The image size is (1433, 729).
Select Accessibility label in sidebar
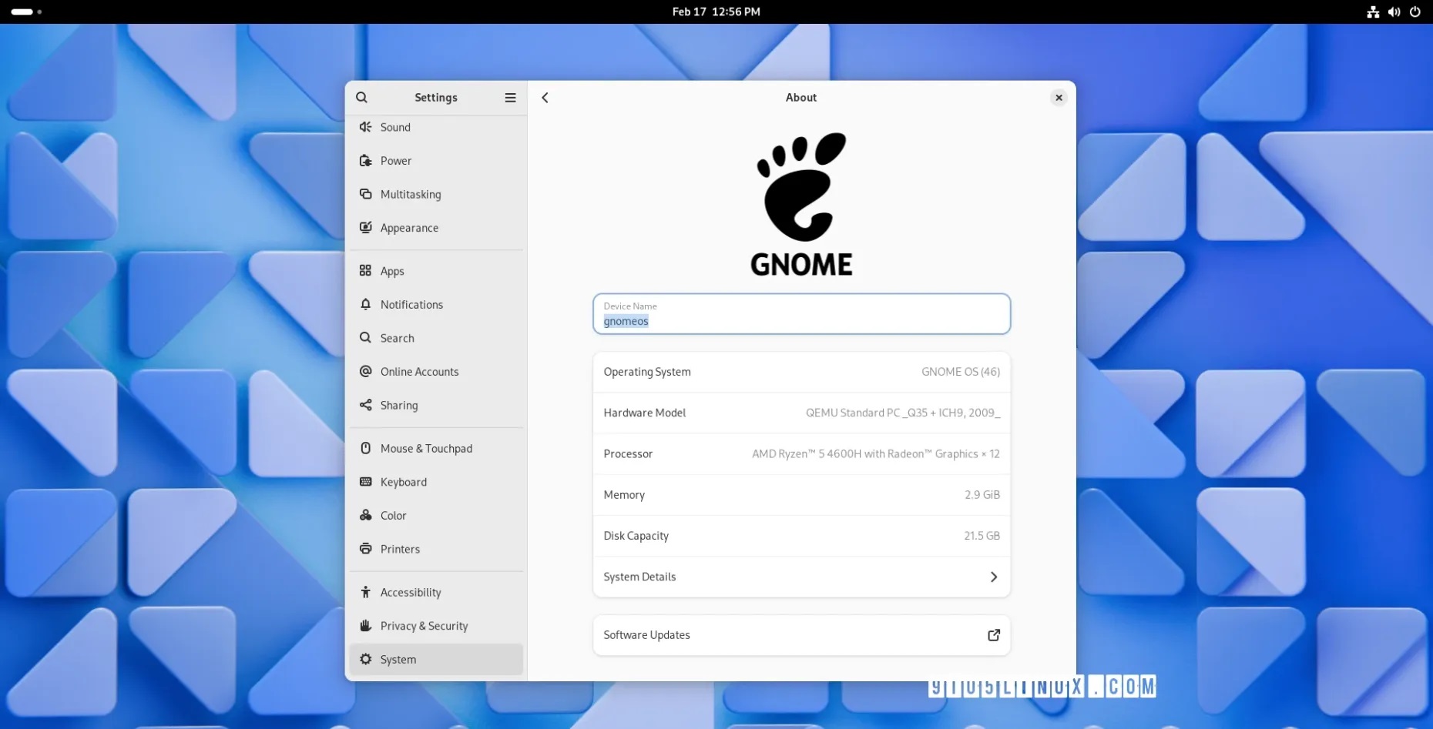pyautogui.click(x=411, y=593)
